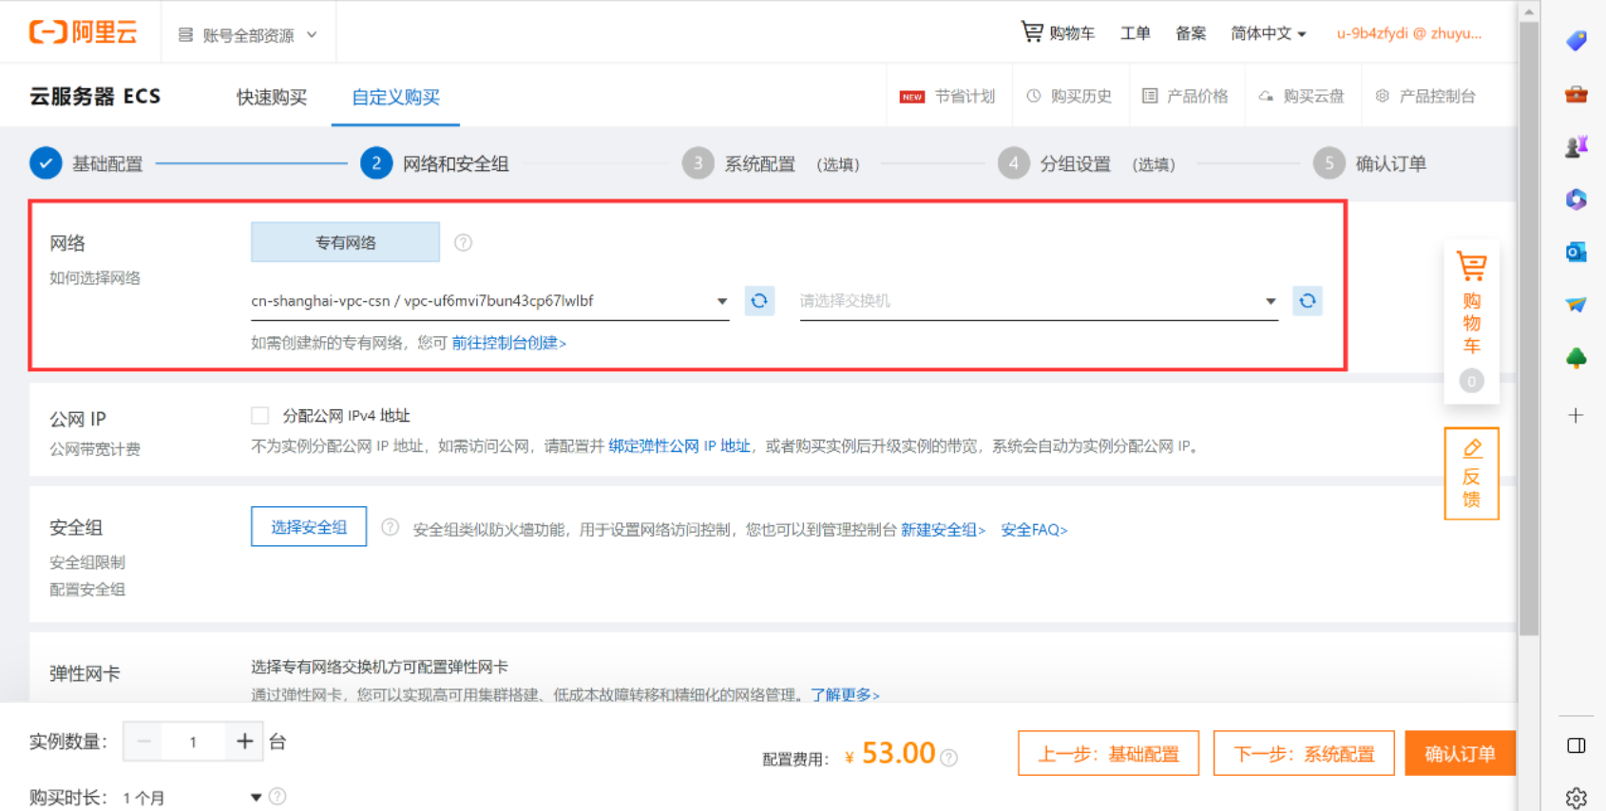Switch to the 快速购买 tab
Viewport: 1606px width, 811px height.
click(x=272, y=97)
